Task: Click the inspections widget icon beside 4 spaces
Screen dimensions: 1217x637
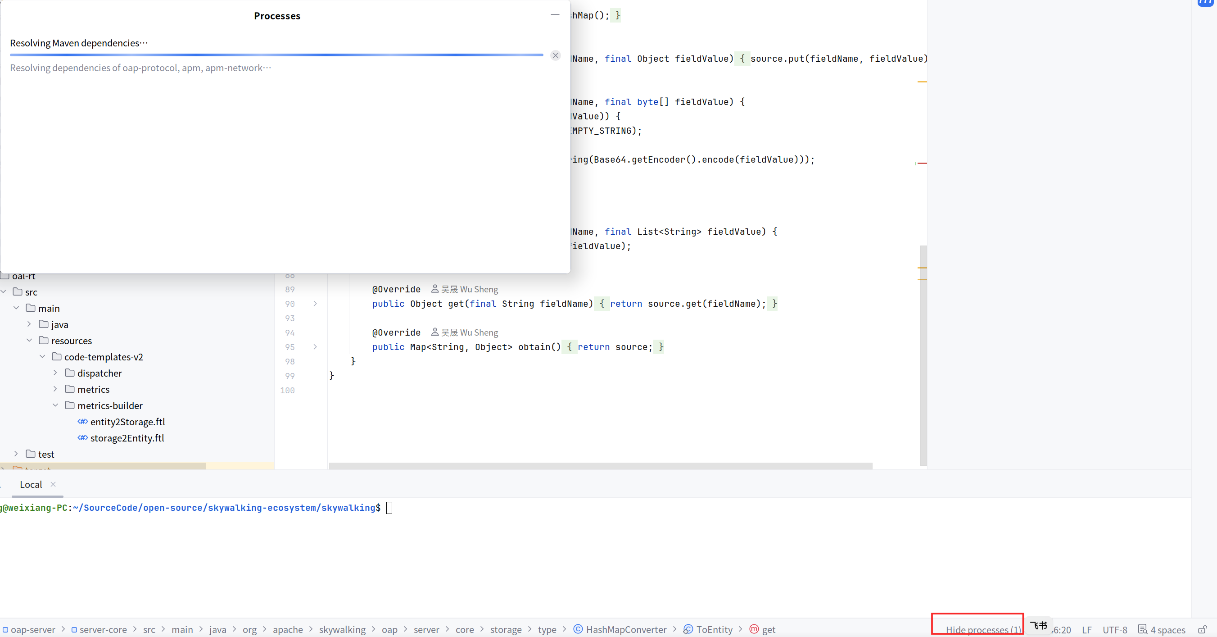Action: (x=1142, y=629)
